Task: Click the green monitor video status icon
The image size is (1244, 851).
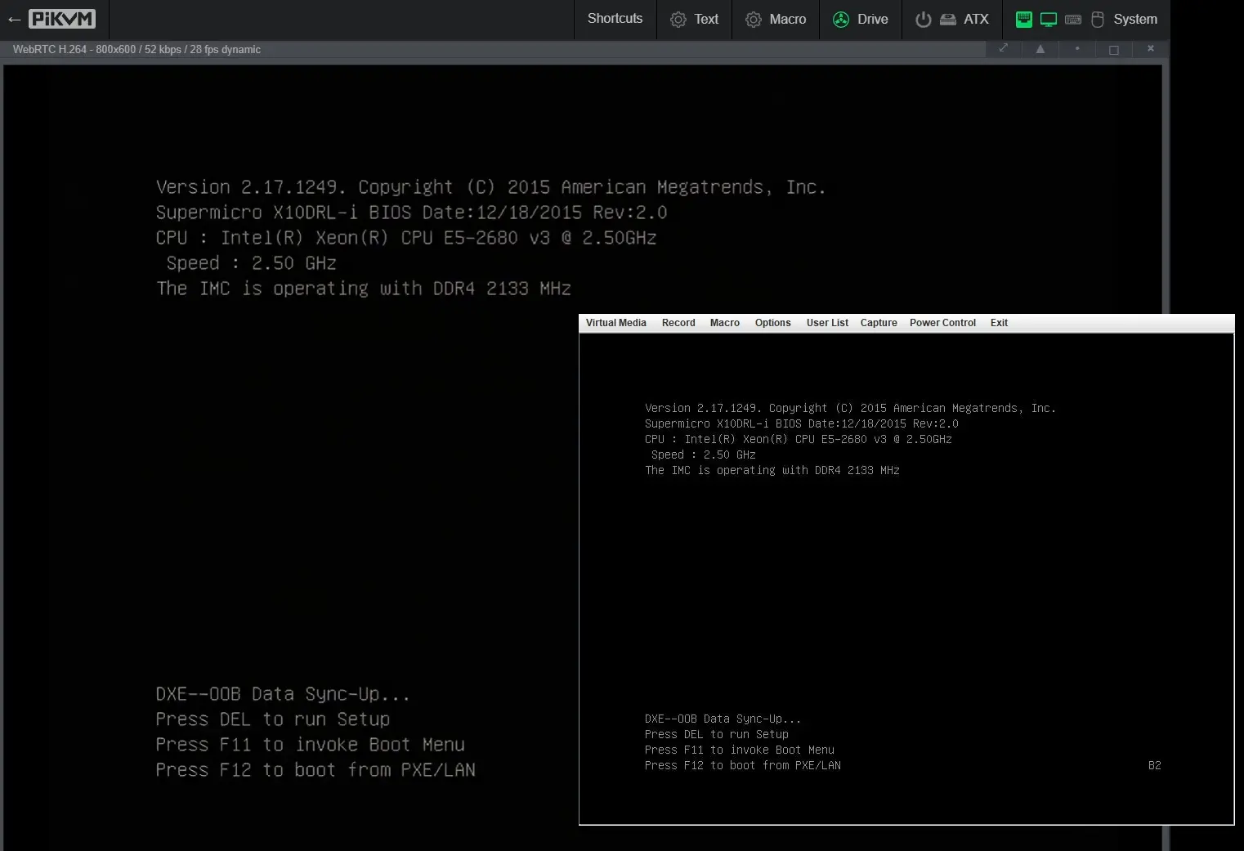Action: 1048,20
